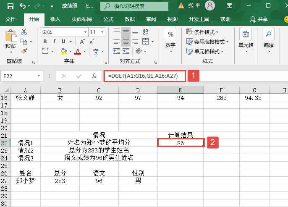Open the 文件 menu tab
The height and width of the screenshot is (207, 288).
point(10,19)
